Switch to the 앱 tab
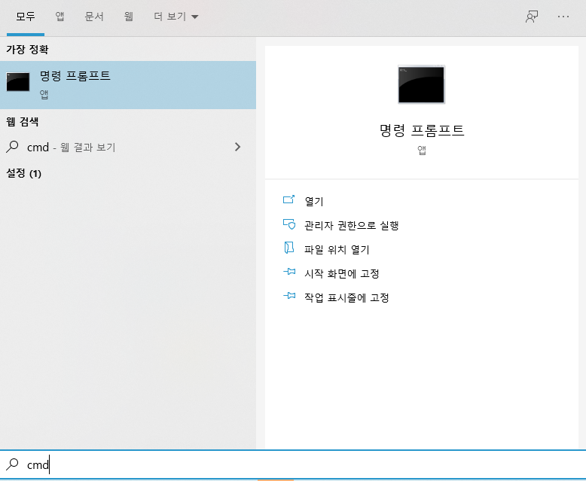The width and height of the screenshot is (586, 481). (x=60, y=17)
